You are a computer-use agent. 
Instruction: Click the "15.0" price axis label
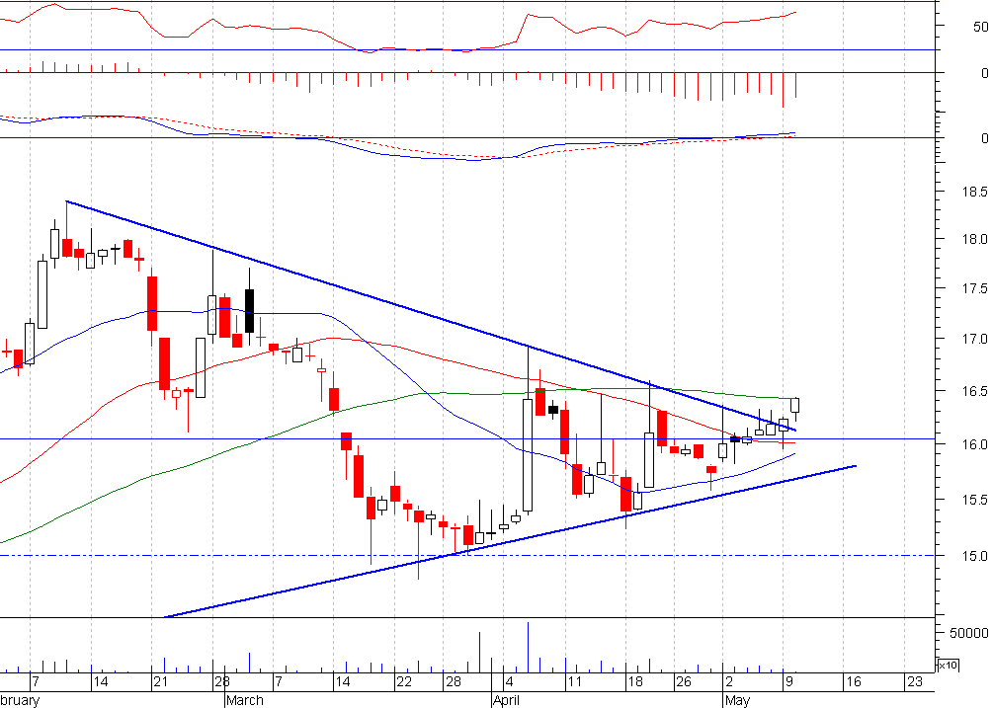point(973,556)
